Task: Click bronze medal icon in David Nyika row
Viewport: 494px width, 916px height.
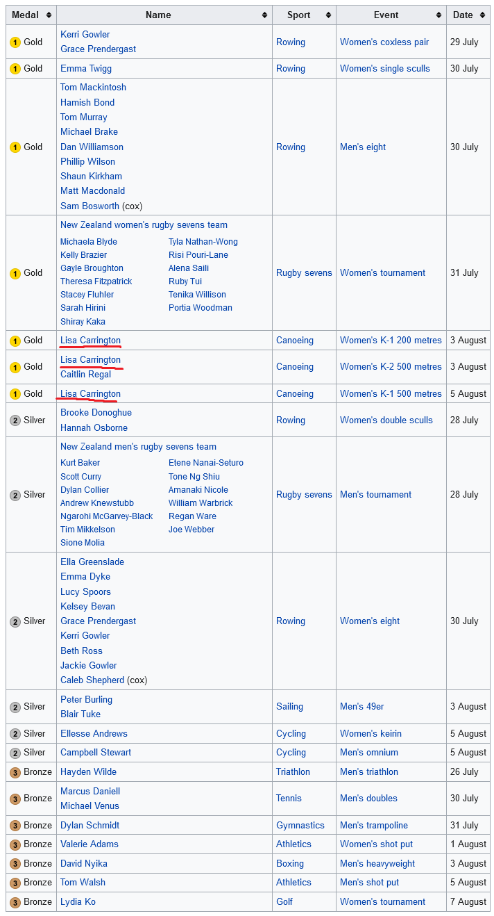Action: 15,864
